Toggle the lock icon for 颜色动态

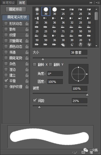click(27, 46)
